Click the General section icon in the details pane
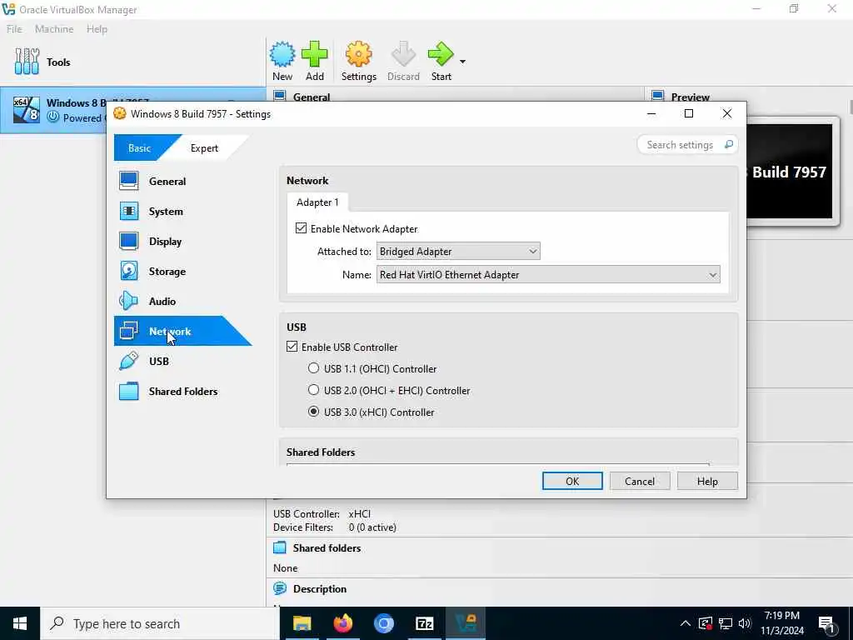 point(280,97)
